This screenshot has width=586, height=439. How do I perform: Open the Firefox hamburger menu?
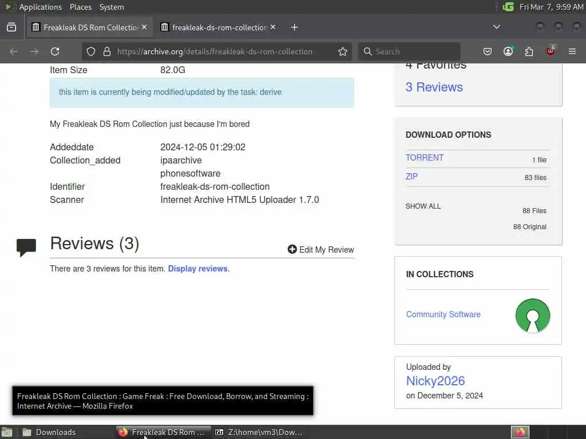coord(572,51)
